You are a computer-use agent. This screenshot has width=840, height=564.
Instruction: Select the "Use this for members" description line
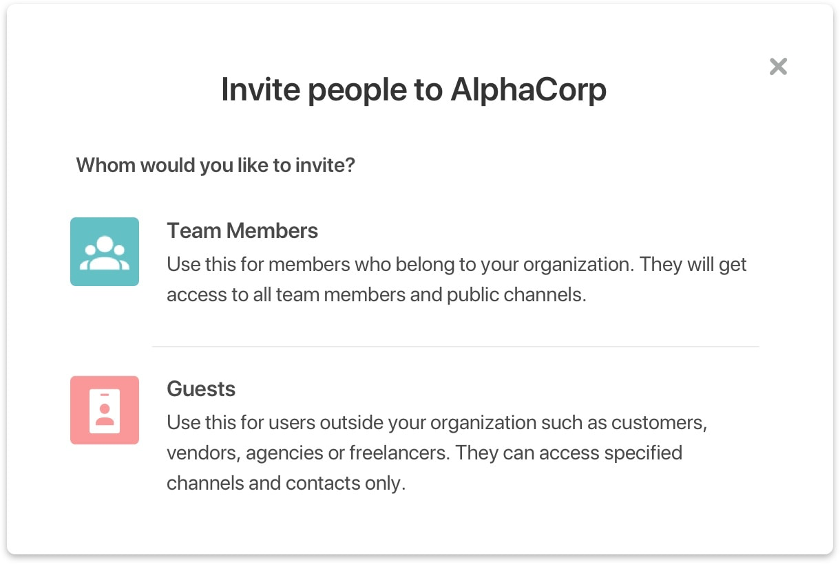click(x=456, y=264)
